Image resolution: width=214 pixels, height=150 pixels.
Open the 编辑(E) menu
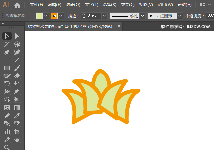55,5
